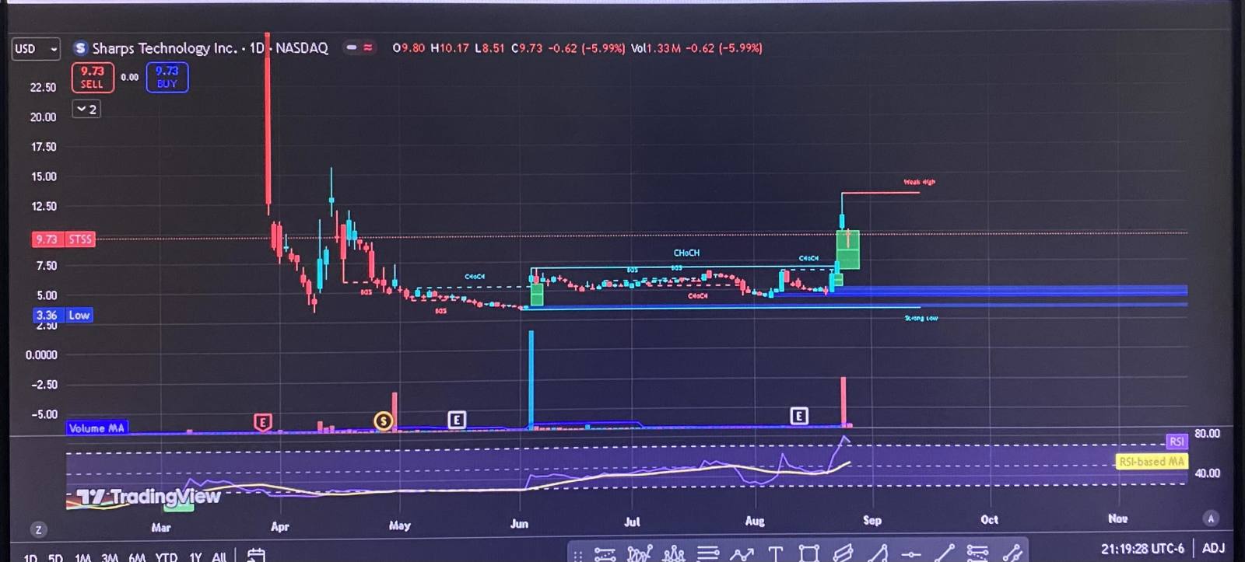Click the RSI indicator label
Image resolution: width=1245 pixels, height=562 pixels.
coord(1177,442)
